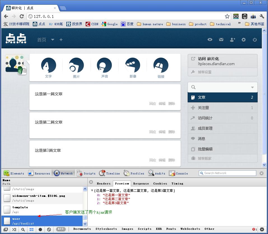Open the Scripts devtools panel
This screenshot has height=234, width=268.
pyautogui.click(x=86, y=173)
